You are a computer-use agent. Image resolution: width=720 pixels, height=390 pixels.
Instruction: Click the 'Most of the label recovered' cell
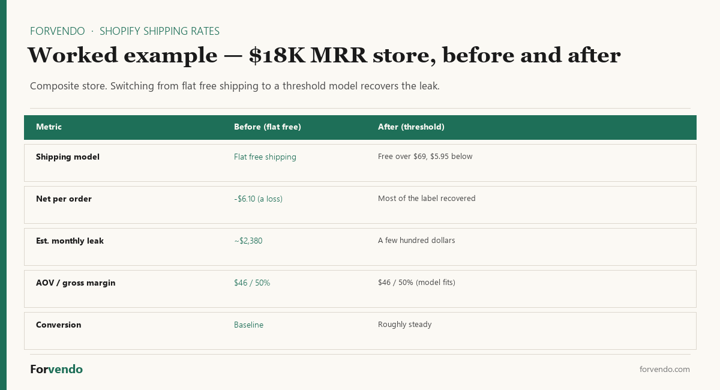pyautogui.click(x=427, y=199)
